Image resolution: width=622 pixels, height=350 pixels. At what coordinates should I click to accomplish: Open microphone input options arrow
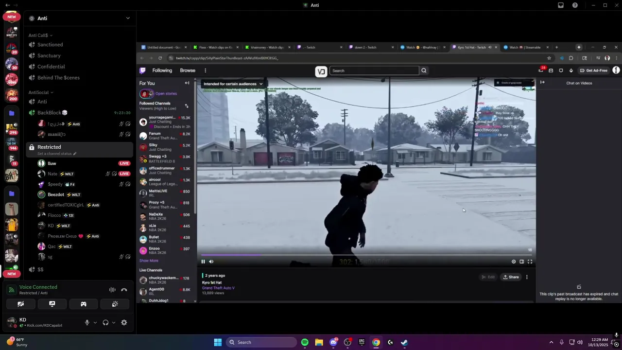(x=95, y=322)
